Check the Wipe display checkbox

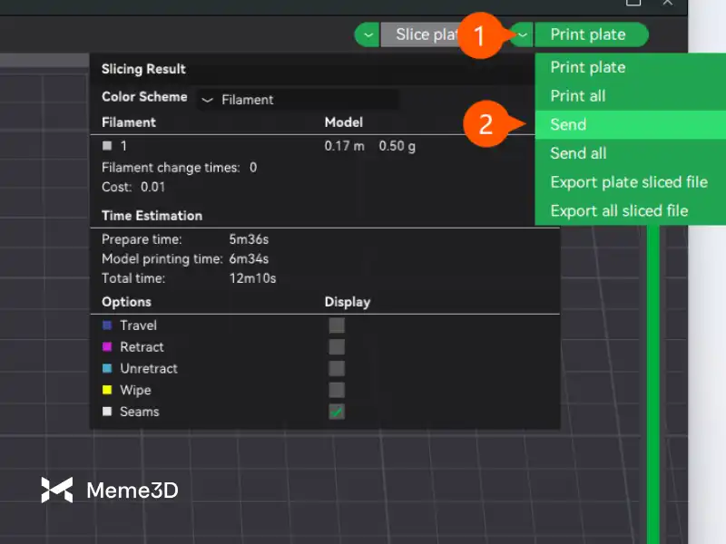pos(337,390)
